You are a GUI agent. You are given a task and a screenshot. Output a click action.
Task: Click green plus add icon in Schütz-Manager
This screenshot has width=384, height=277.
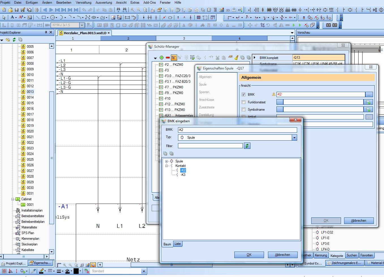pyautogui.click(x=162, y=58)
